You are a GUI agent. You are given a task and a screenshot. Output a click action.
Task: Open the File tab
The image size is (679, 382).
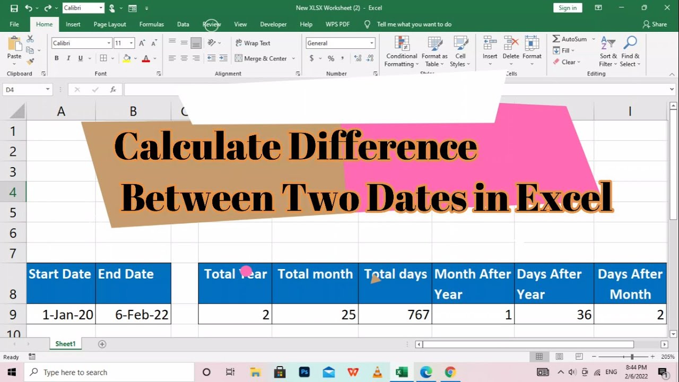(x=14, y=24)
